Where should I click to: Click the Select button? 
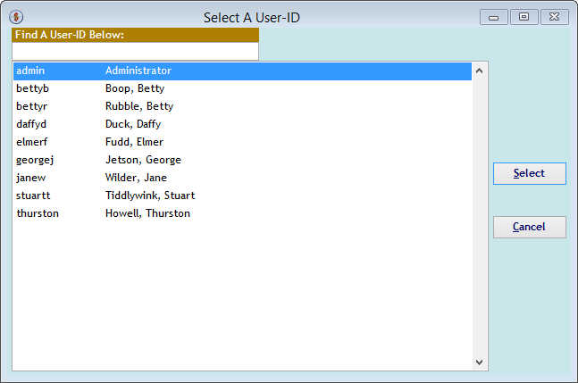[x=530, y=173]
